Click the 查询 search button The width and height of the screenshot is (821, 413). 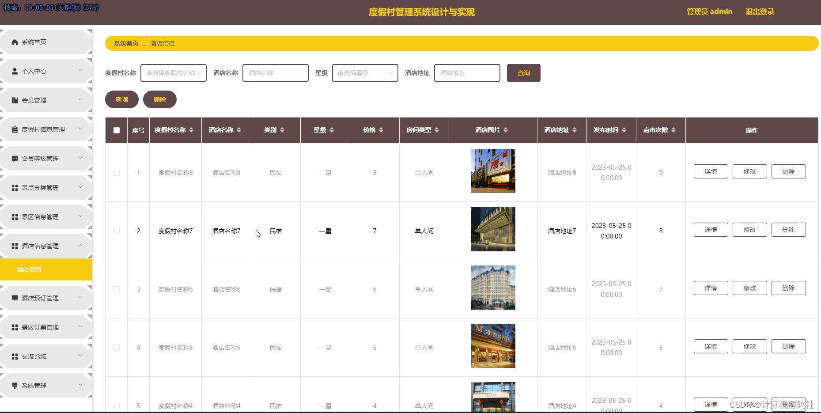tap(524, 73)
